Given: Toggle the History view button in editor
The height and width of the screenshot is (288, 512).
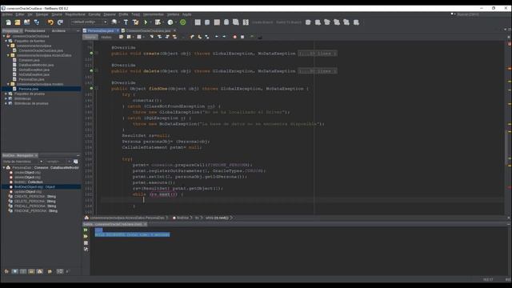Looking at the screenshot, I should 106,37.
